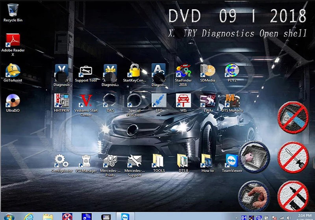This screenshot has width=315, height=220.
Task: Open the GoToAssist bell icon
Action: 13,73
